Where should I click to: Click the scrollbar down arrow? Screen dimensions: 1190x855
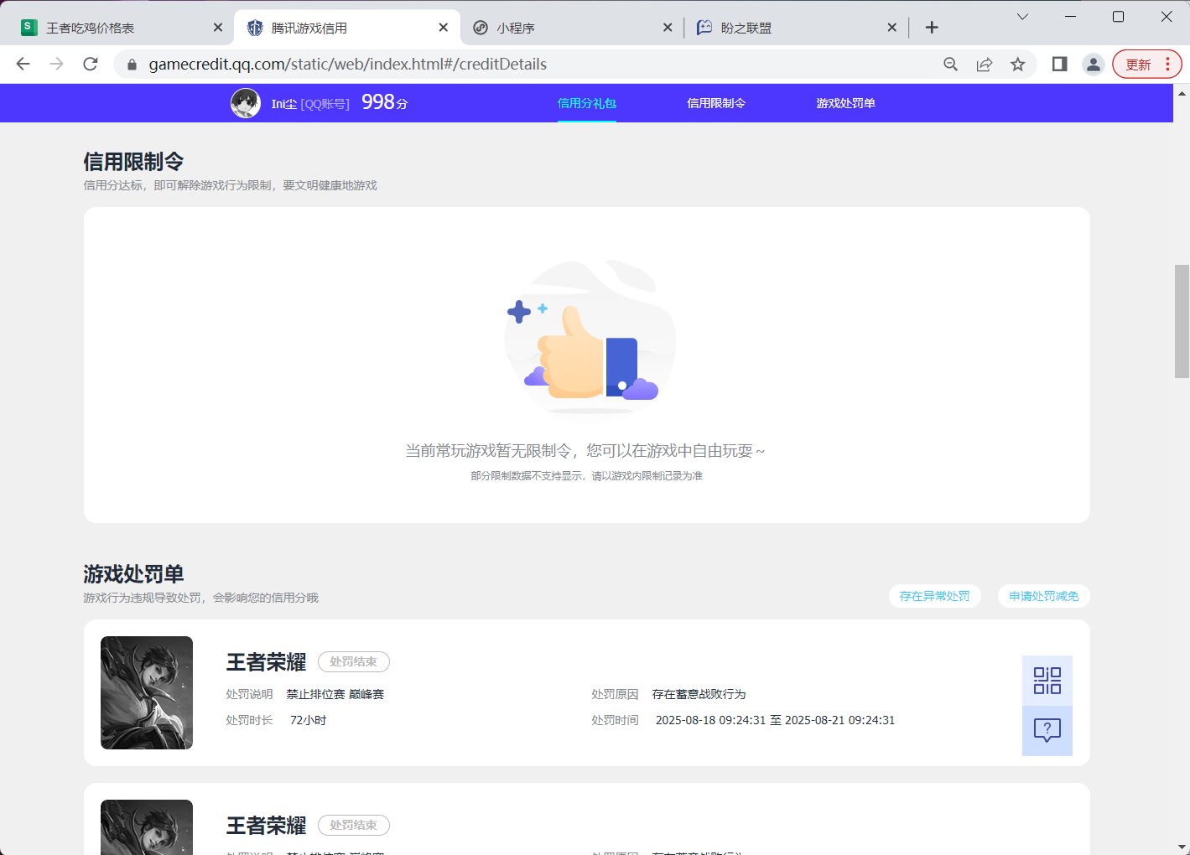tap(1182, 847)
